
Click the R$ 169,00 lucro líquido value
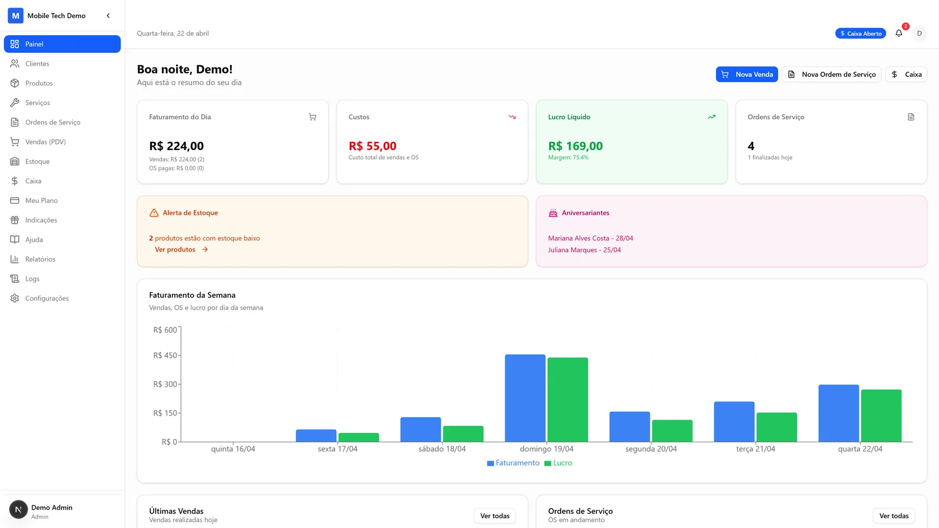575,146
